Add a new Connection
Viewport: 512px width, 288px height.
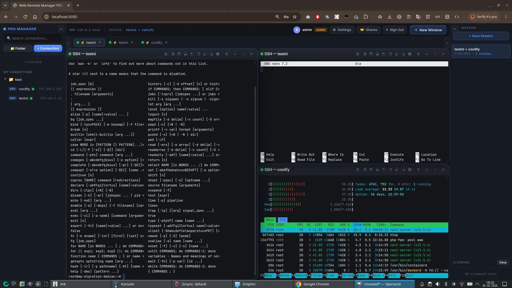48,48
